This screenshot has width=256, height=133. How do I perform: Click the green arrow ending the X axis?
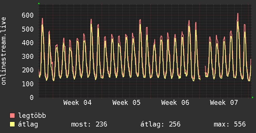click(253, 97)
